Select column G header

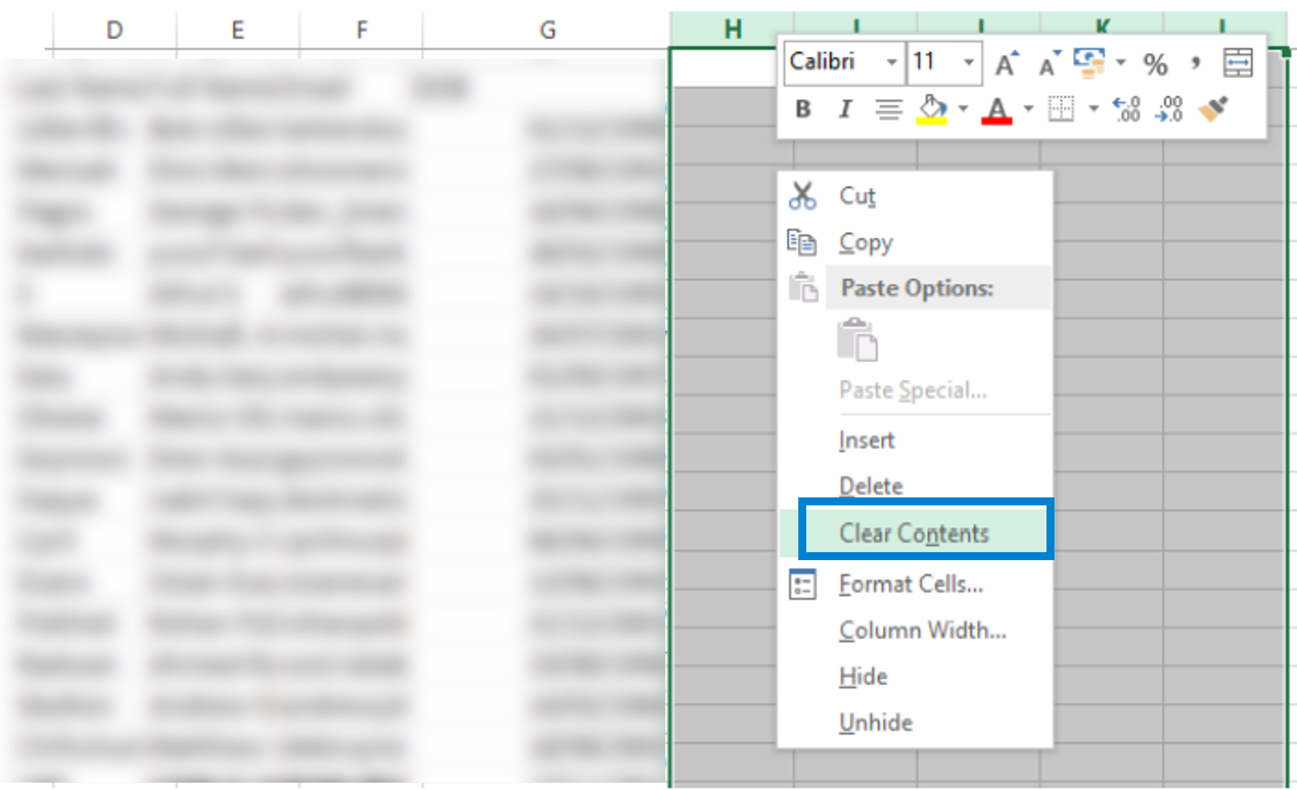point(547,30)
